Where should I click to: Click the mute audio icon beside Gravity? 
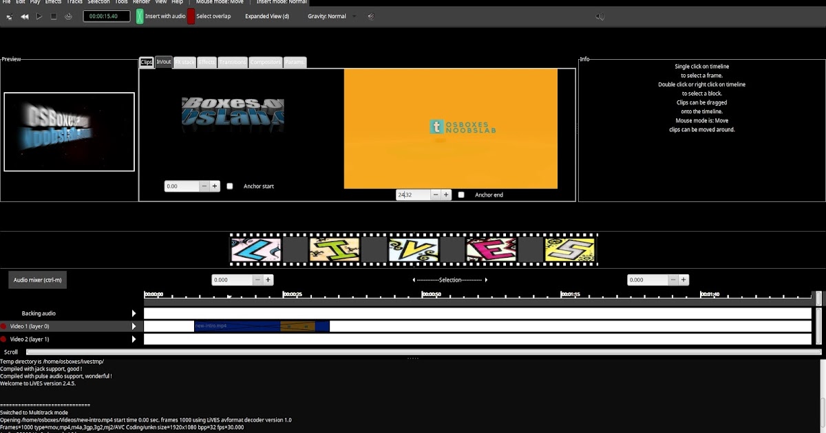tap(371, 16)
